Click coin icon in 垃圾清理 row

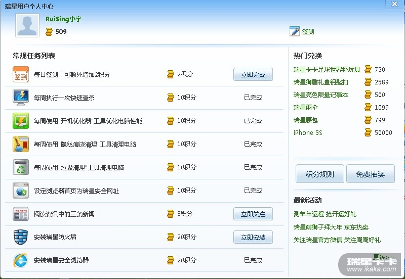point(171,167)
